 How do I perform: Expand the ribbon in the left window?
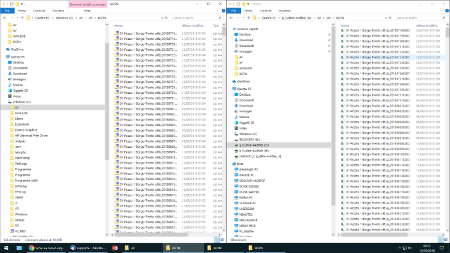[218, 11]
